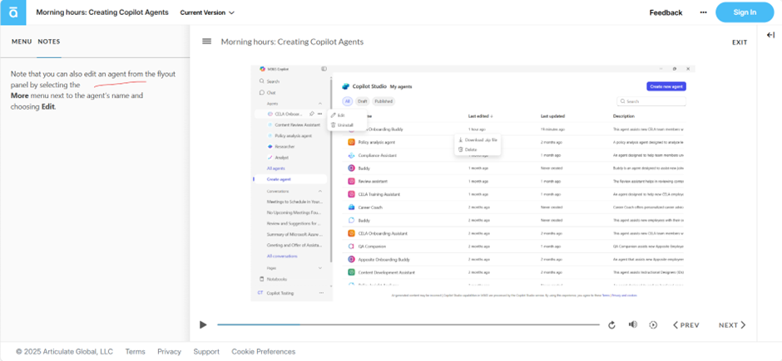782x361 pixels.
Task: Open the more options ellipsis beside Feedback
Action: coord(703,12)
